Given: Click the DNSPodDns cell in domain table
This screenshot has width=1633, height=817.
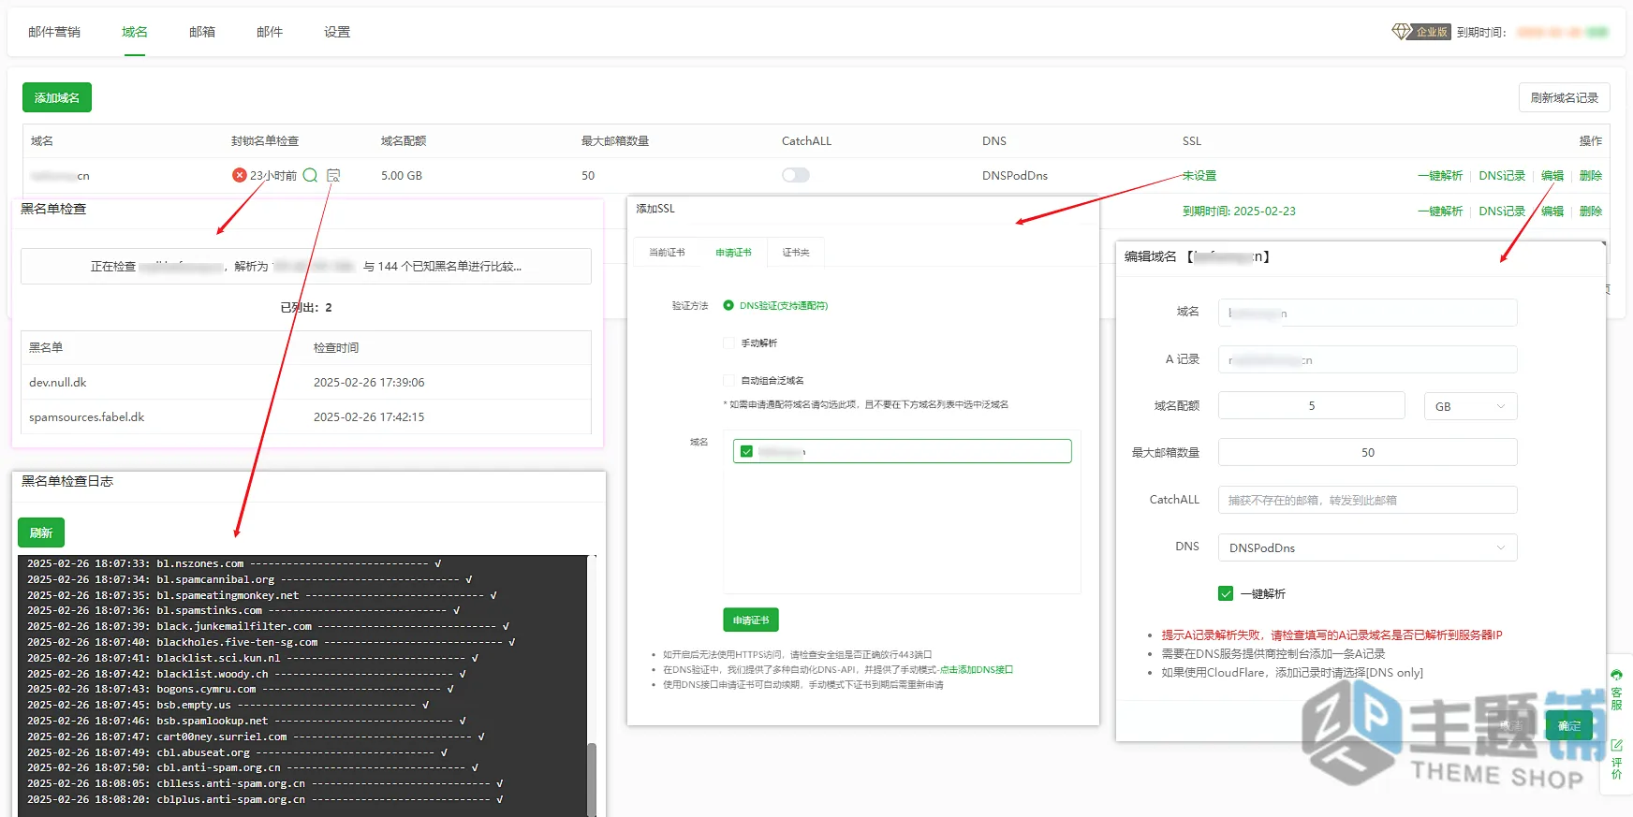Looking at the screenshot, I should (x=1015, y=175).
